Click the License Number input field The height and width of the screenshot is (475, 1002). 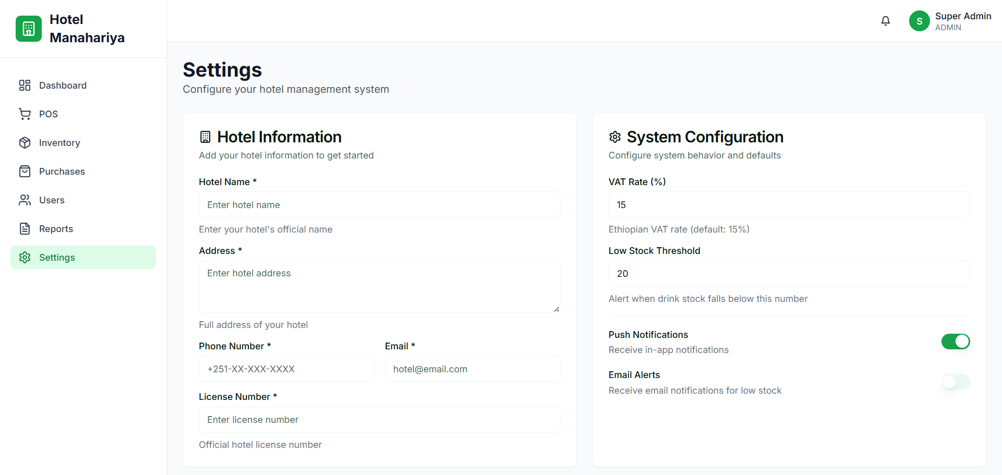coord(379,420)
